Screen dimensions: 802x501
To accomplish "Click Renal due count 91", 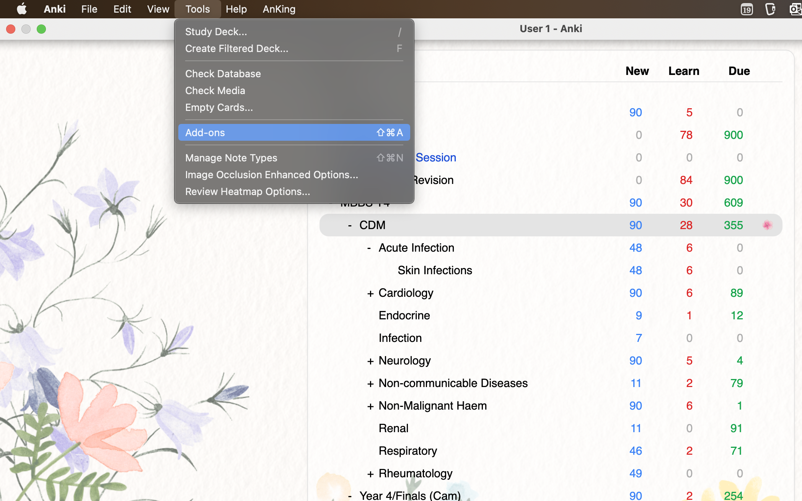I will coord(737,428).
